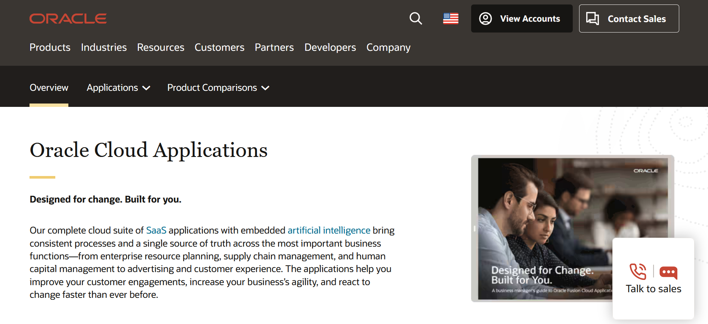Click the Oracle logo

(x=68, y=19)
